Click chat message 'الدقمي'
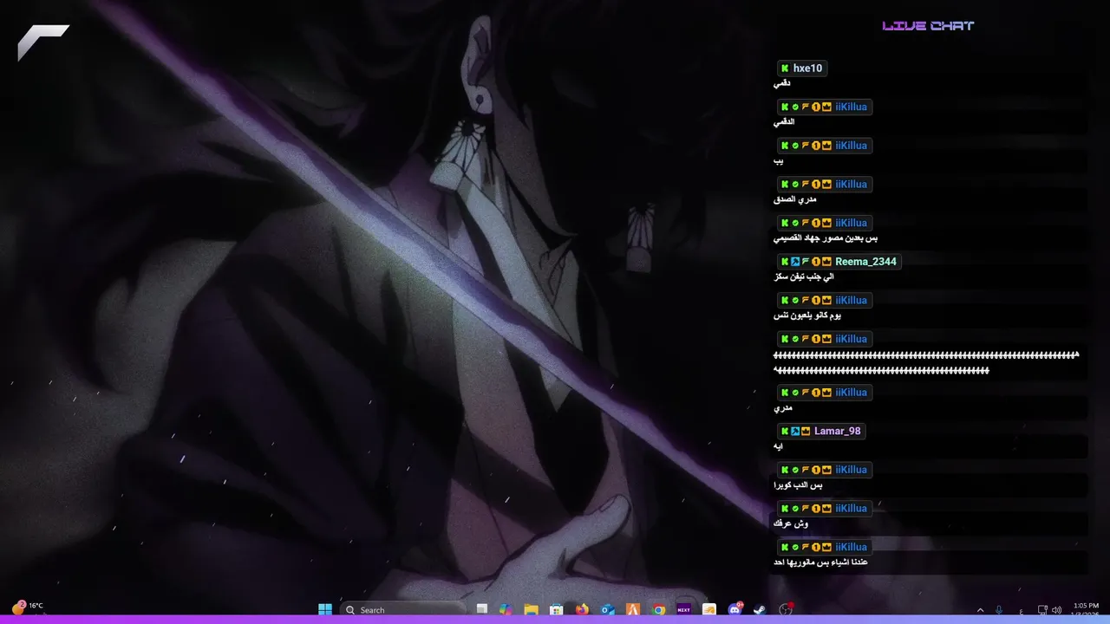 point(784,122)
